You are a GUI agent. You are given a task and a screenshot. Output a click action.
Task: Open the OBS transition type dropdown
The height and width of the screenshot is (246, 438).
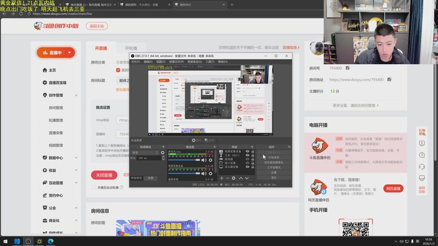(x=145, y=153)
